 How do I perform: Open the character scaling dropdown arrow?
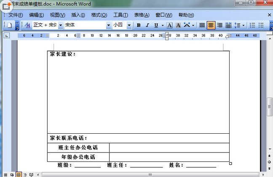pyautogui.click(x=193, y=25)
